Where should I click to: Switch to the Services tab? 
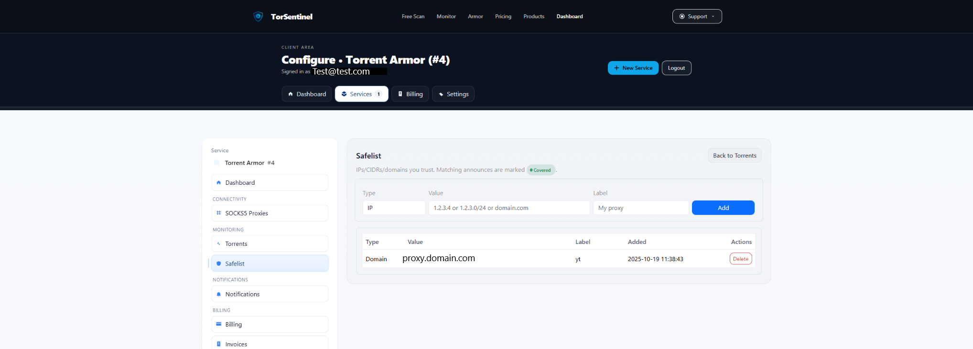[361, 94]
